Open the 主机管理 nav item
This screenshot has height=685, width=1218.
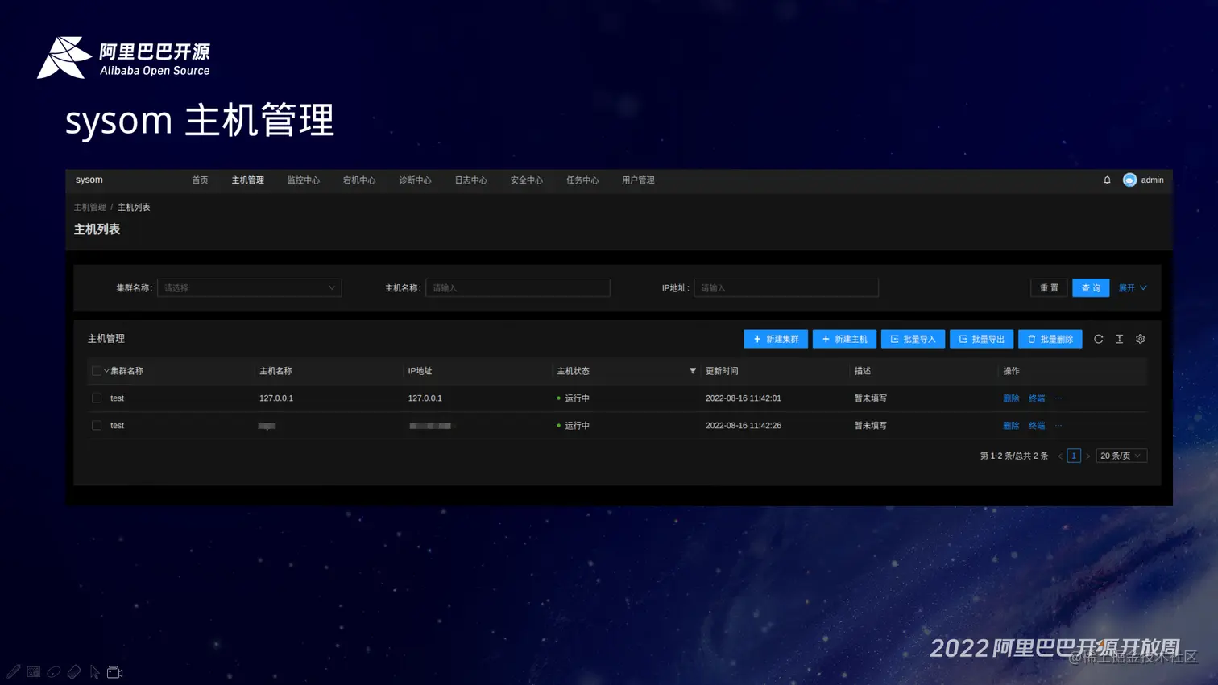coord(248,180)
